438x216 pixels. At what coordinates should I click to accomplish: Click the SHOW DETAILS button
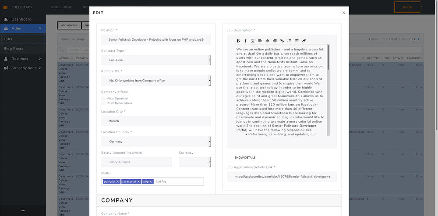click(x=245, y=158)
